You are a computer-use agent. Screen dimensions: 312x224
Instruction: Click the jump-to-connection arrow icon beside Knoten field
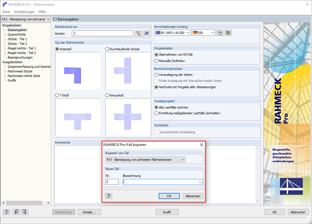coord(147,33)
